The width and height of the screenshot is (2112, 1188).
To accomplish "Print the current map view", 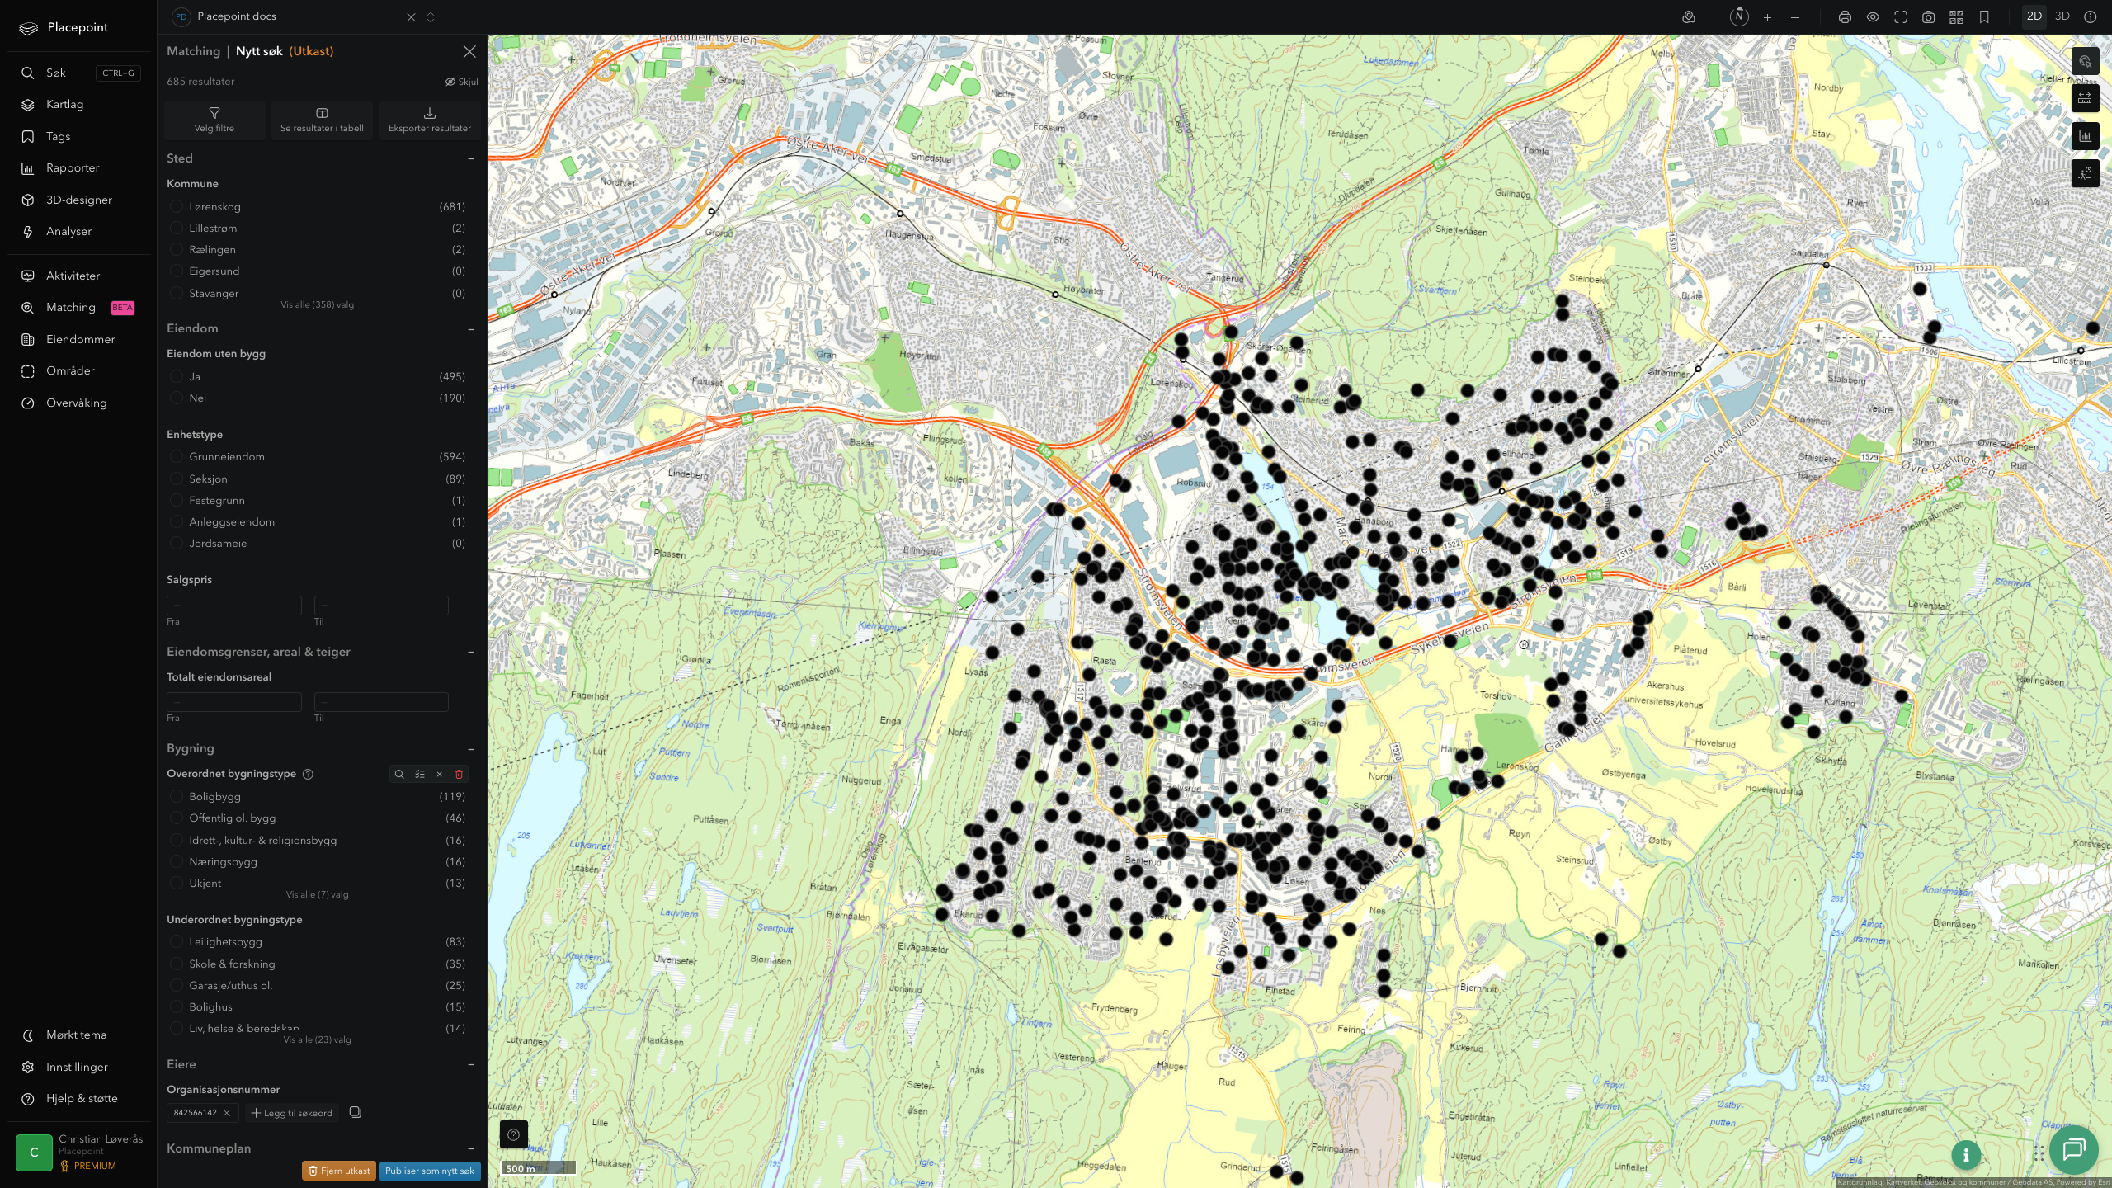I will [1845, 17].
